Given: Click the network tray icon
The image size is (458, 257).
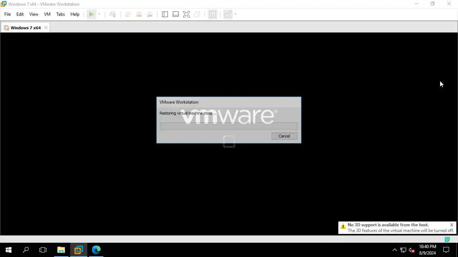Looking at the screenshot, I should click(x=403, y=250).
